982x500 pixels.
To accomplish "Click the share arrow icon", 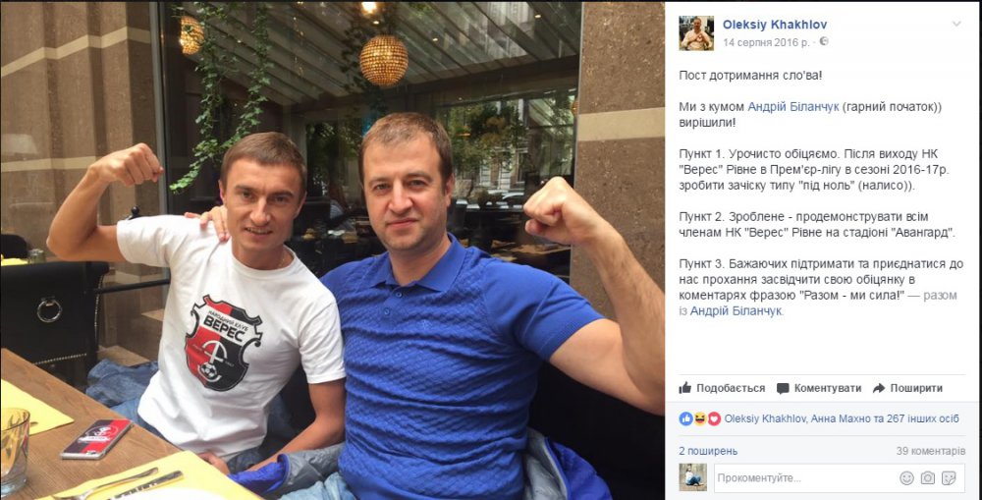I will [879, 388].
